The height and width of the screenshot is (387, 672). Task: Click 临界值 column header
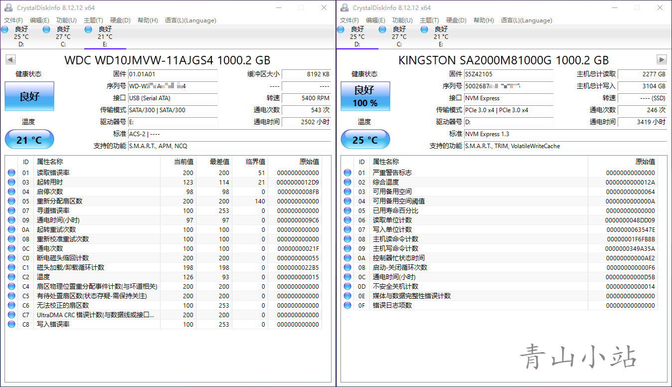click(x=250, y=162)
